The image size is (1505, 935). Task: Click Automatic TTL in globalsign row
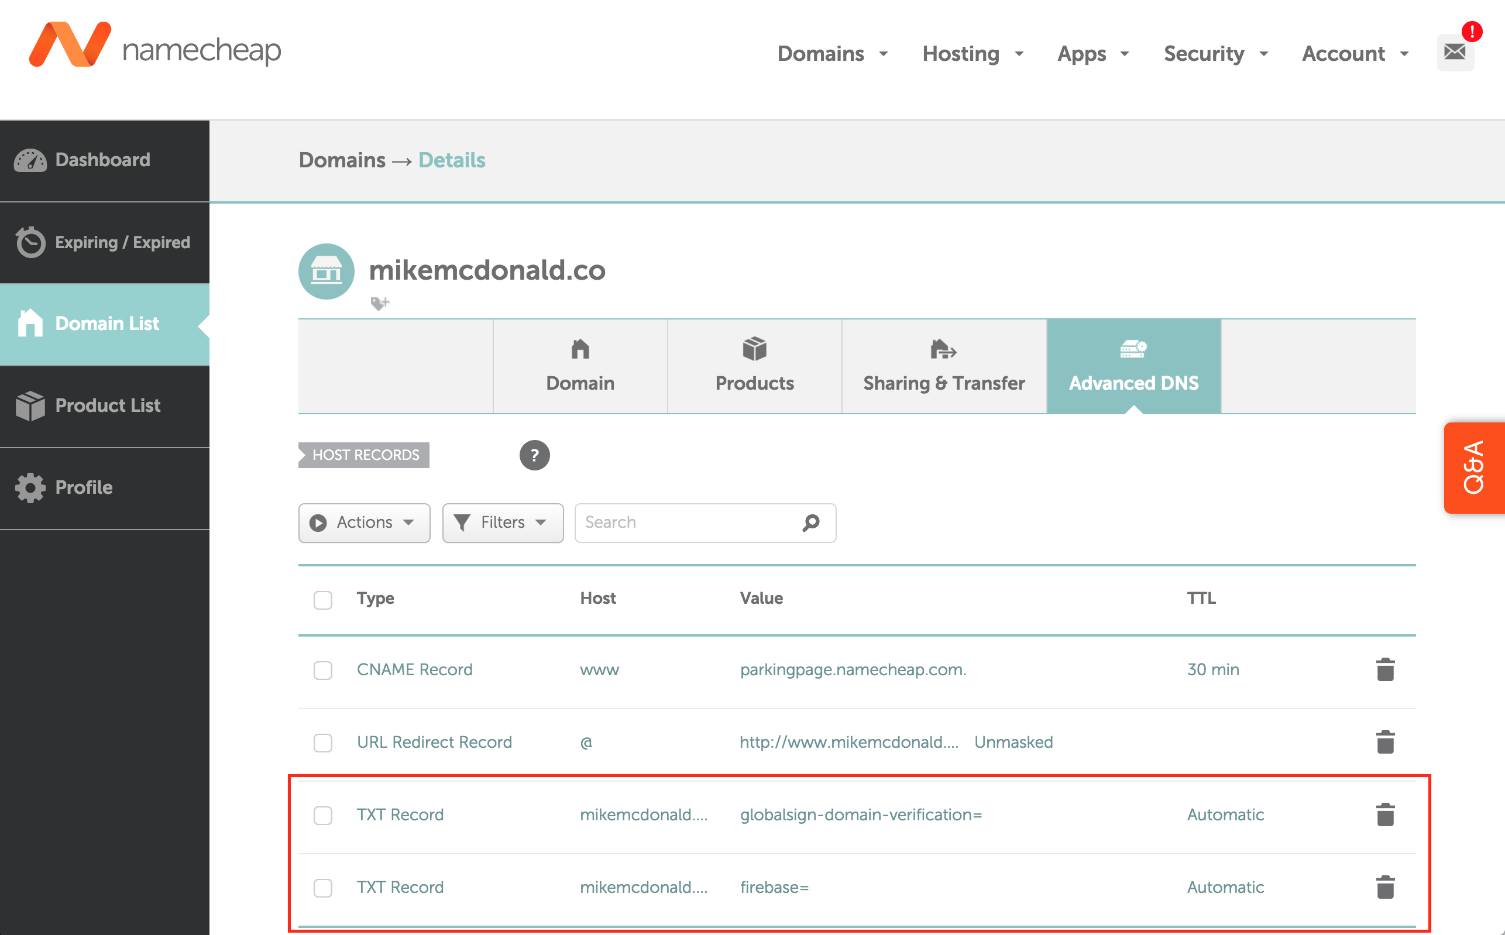click(1225, 815)
